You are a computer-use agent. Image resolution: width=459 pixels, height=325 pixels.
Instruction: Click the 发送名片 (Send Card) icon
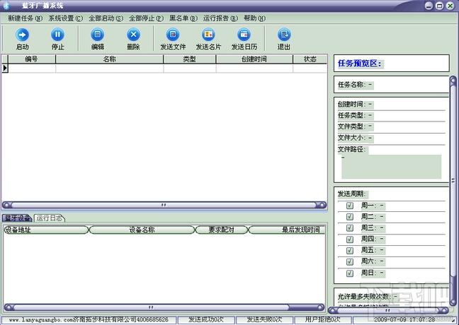click(x=208, y=35)
